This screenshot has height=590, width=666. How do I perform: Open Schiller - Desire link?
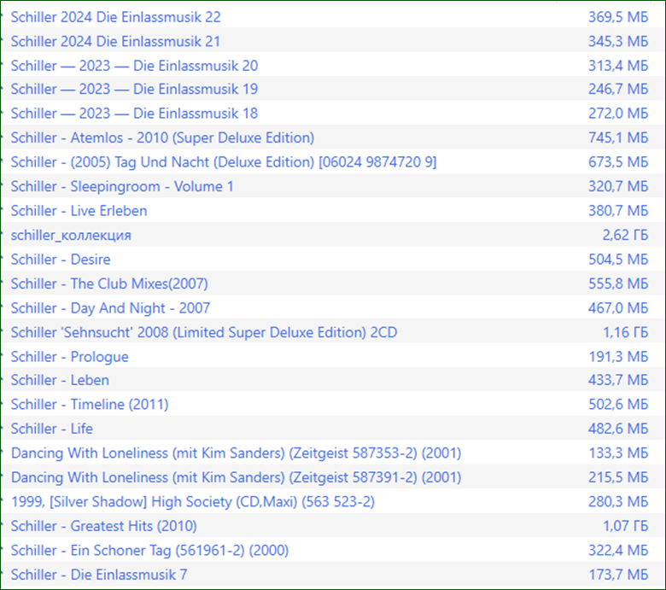[61, 260]
